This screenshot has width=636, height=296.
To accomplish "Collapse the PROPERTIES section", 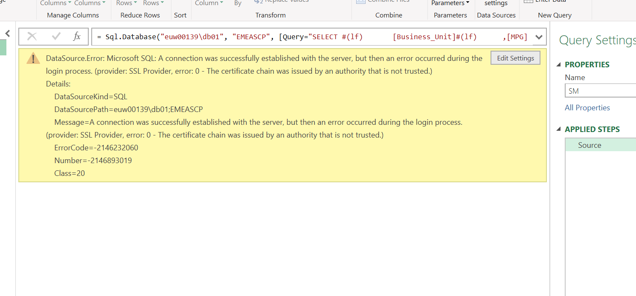I will tap(559, 65).
